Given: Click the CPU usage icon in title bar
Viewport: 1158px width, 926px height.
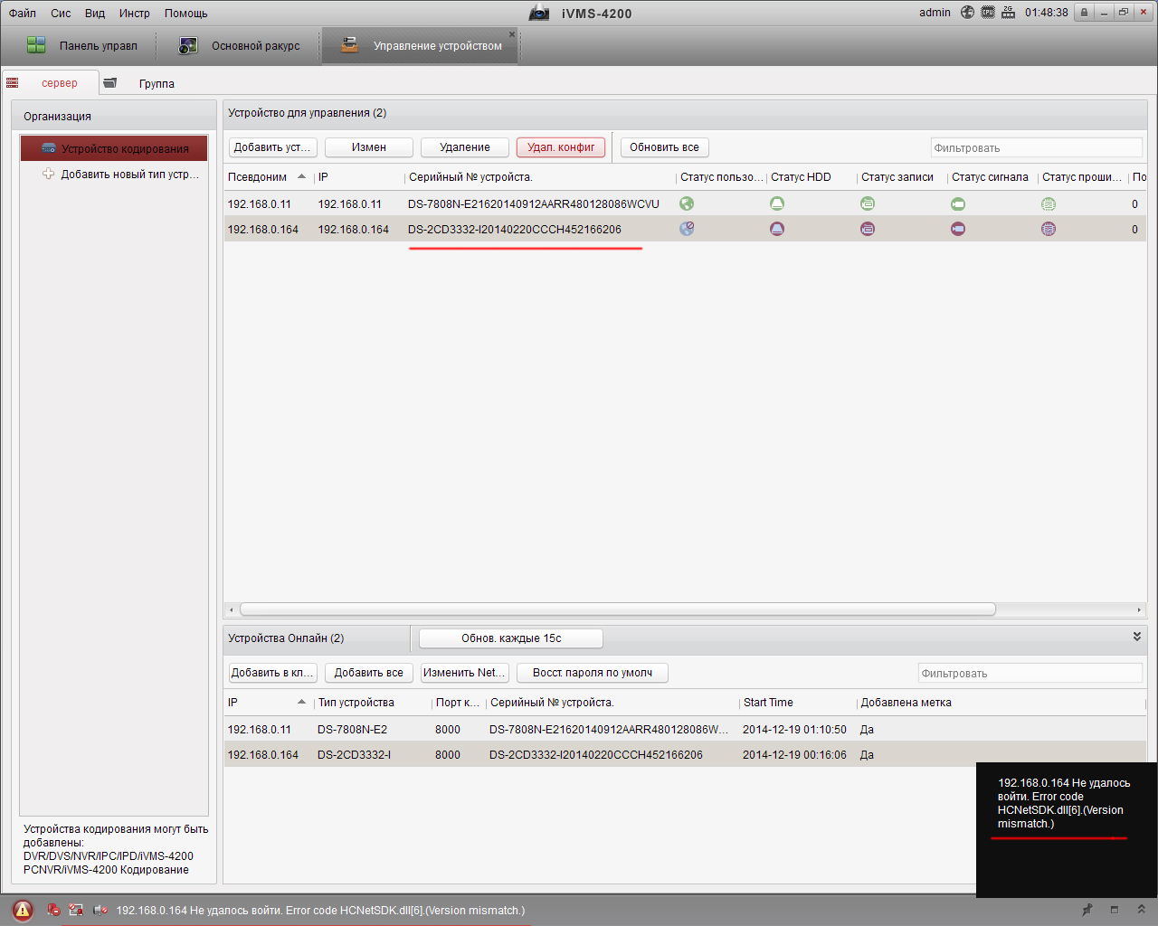Looking at the screenshot, I should point(988,12).
